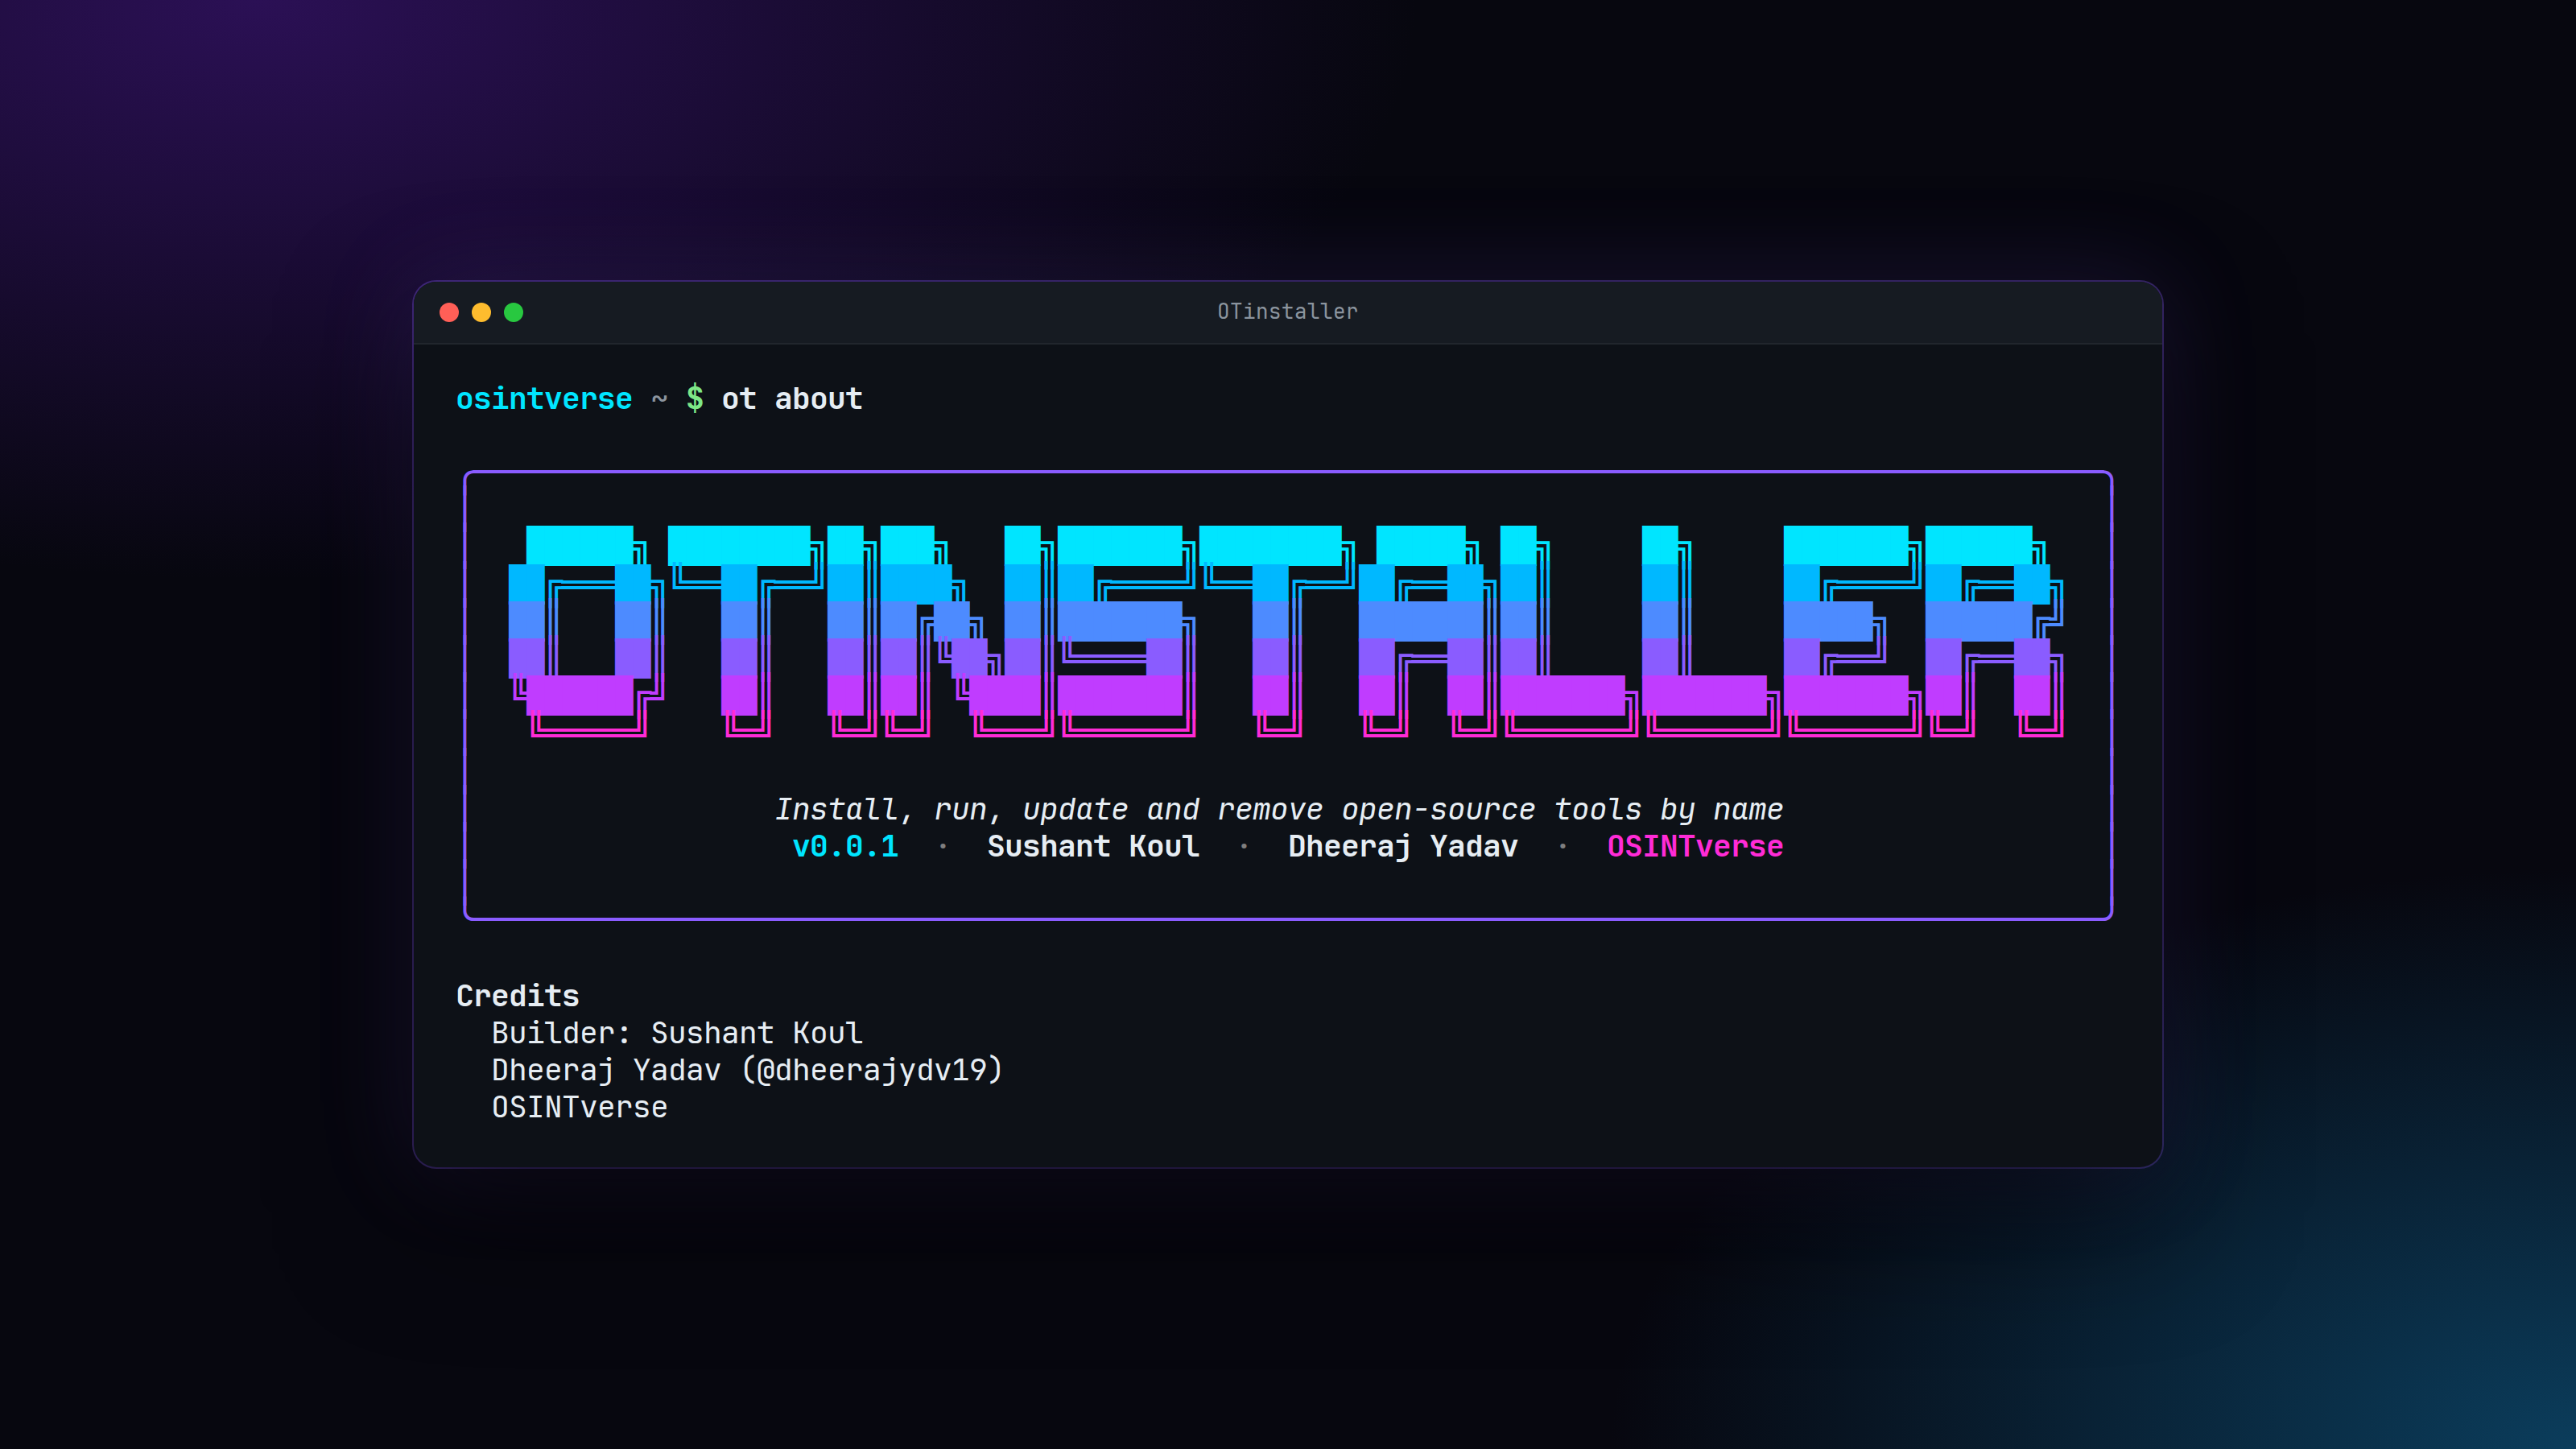This screenshot has height=1449, width=2576.
Task: Click 'Dheeraj Yadav' in the banner
Action: point(1403,846)
